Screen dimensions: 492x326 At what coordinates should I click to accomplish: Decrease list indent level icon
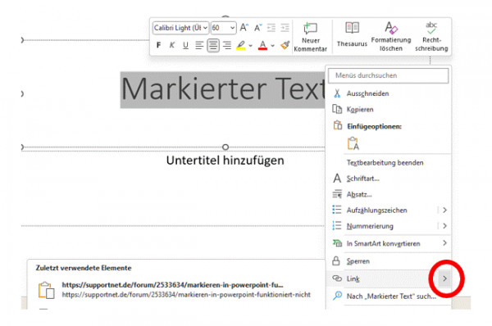click(x=271, y=28)
